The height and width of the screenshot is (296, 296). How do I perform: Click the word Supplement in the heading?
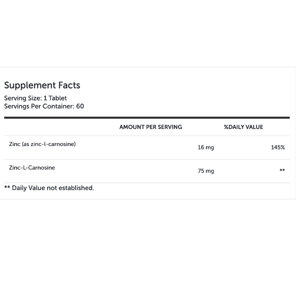[x=30, y=85]
